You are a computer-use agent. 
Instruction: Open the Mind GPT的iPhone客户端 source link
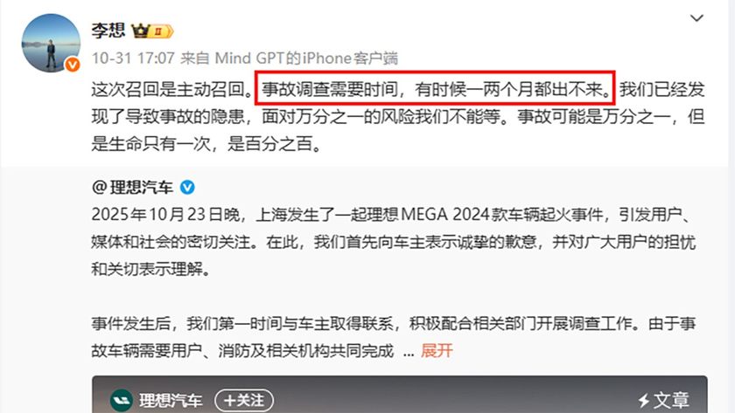pyautogui.click(x=306, y=58)
